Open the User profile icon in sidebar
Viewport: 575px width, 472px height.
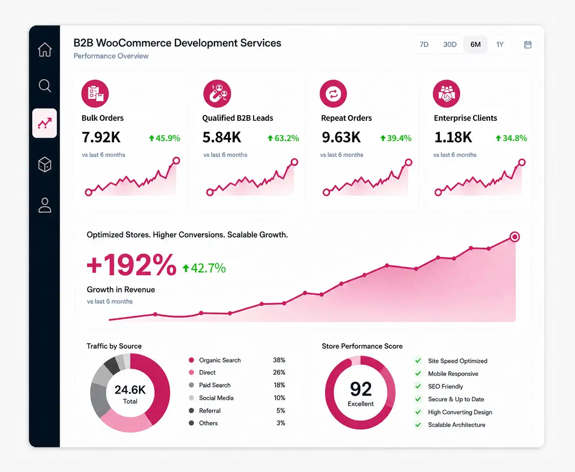click(x=45, y=205)
